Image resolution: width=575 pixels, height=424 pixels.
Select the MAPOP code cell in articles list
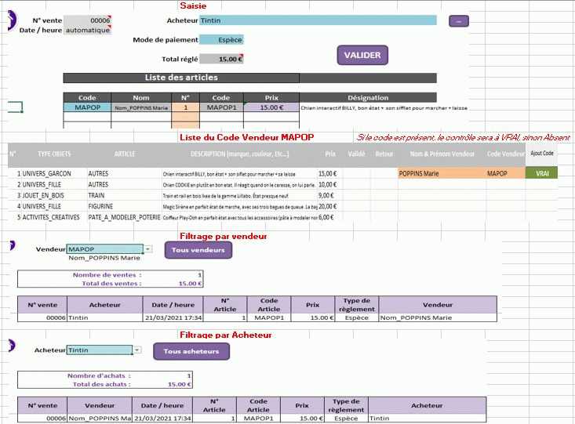point(87,107)
